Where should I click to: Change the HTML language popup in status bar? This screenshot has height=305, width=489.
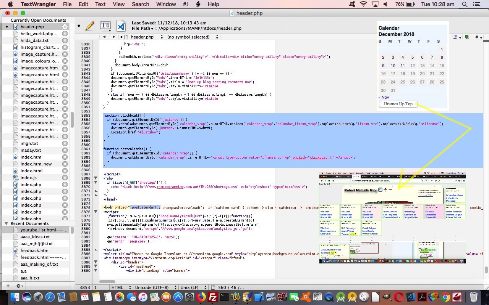[x=121, y=287]
